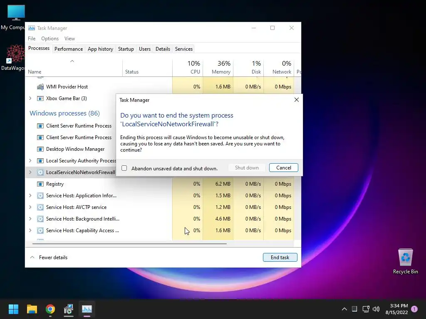Sort by the Network column

(x=279, y=67)
